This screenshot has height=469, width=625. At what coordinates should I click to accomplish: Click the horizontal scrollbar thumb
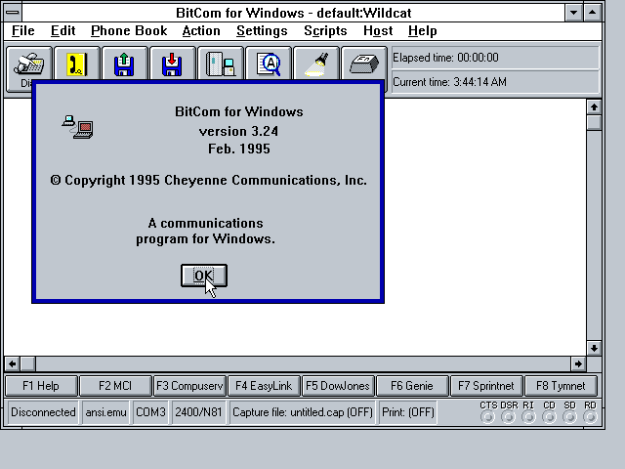click(27, 363)
